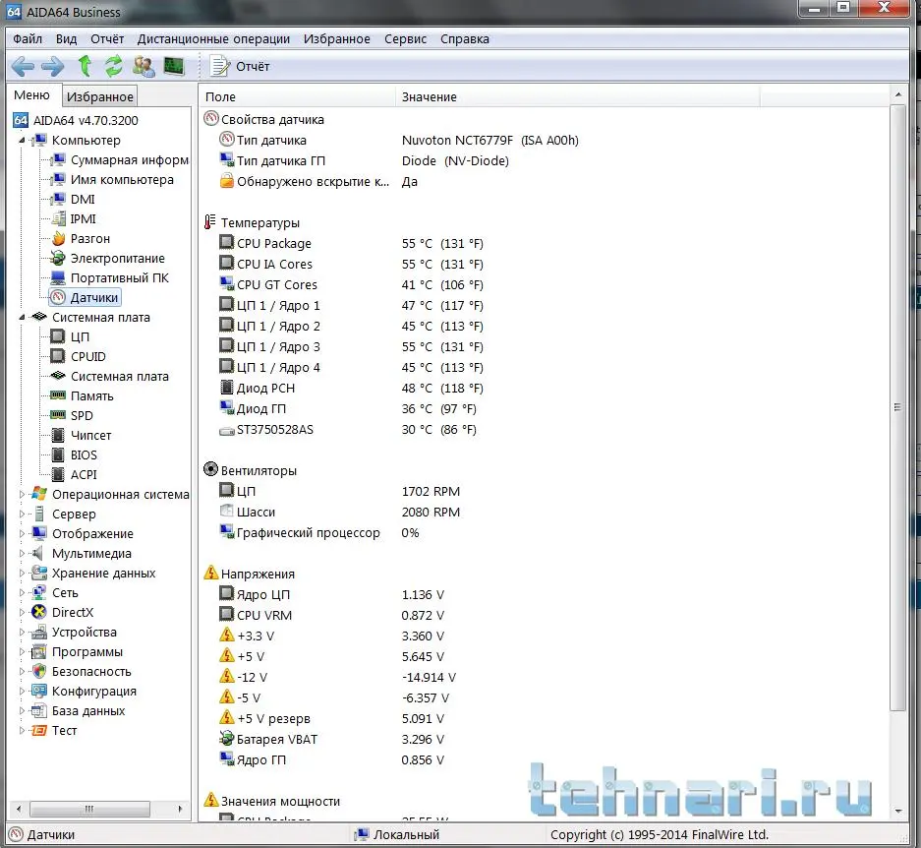Viewport: 921px width, 848px height.
Task: Click the База данных icon
Action: click(x=38, y=711)
